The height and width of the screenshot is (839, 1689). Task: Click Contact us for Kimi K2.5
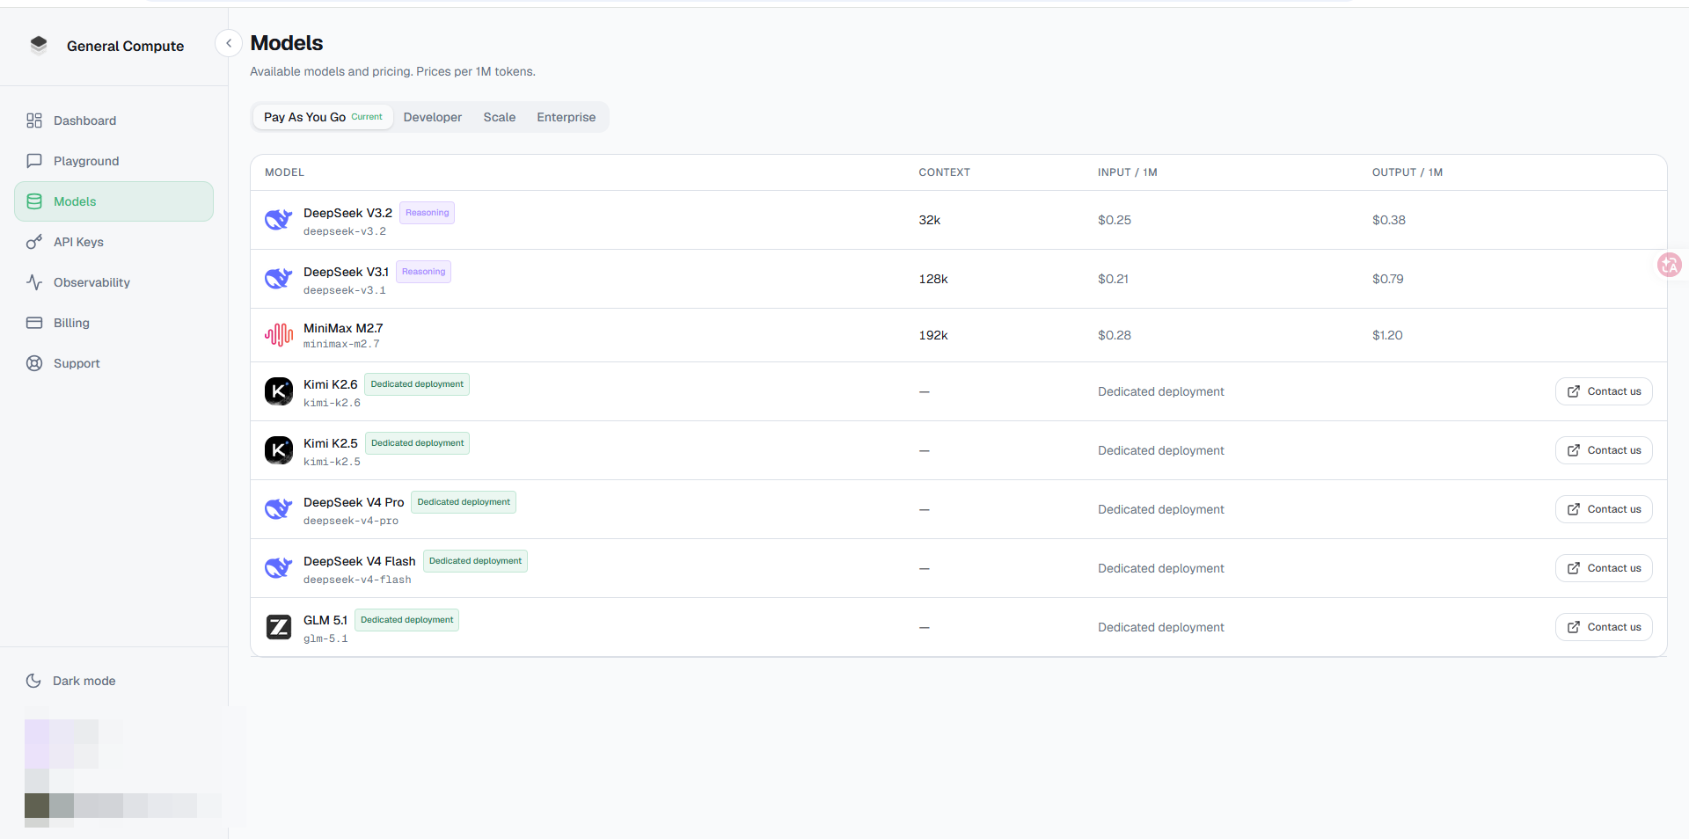click(x=1604, y=450)
